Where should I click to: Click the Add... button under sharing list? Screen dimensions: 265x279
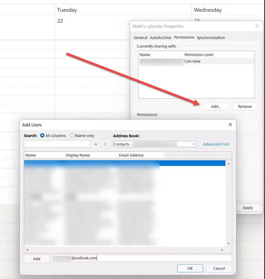click(216, 106)
